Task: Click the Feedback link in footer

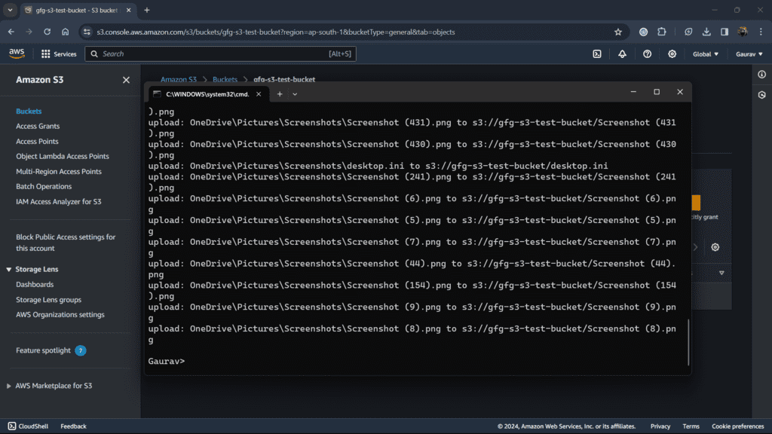Action: tap(73, 426)
